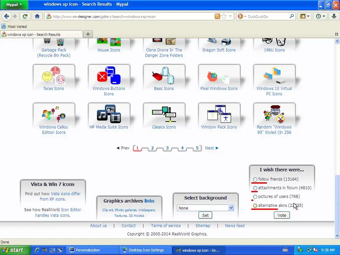The image size is (340, 255).
Task: Open the Windows Buttons Icons set image
Action: (109, 75)
